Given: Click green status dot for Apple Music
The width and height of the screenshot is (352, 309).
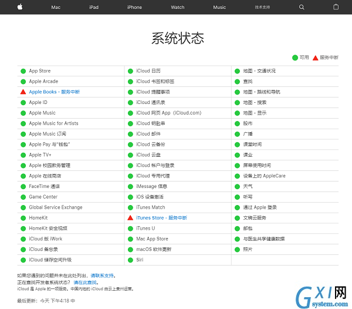Looking at the screenshot, I should 23,113.
